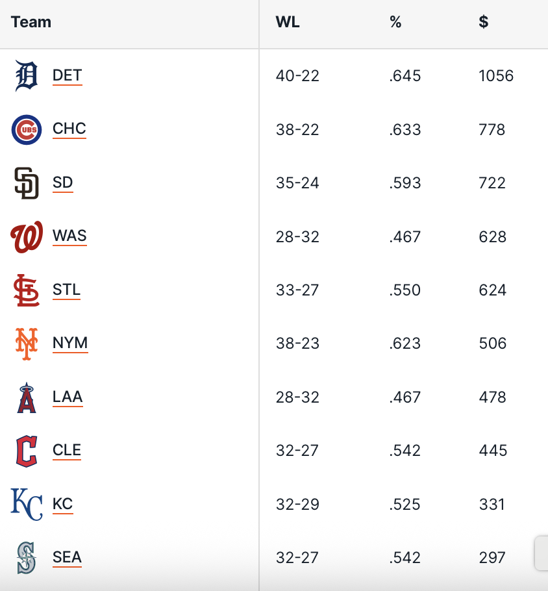This screenshot has height=591, width=548.
Task: Click the Detroit Tigers logo icon
Action: pyautogui.click(x=27, y=76)
